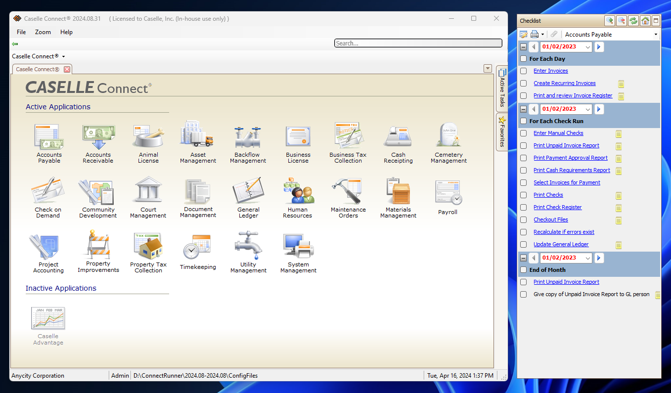Open Property Improvements application

(98, 252)
